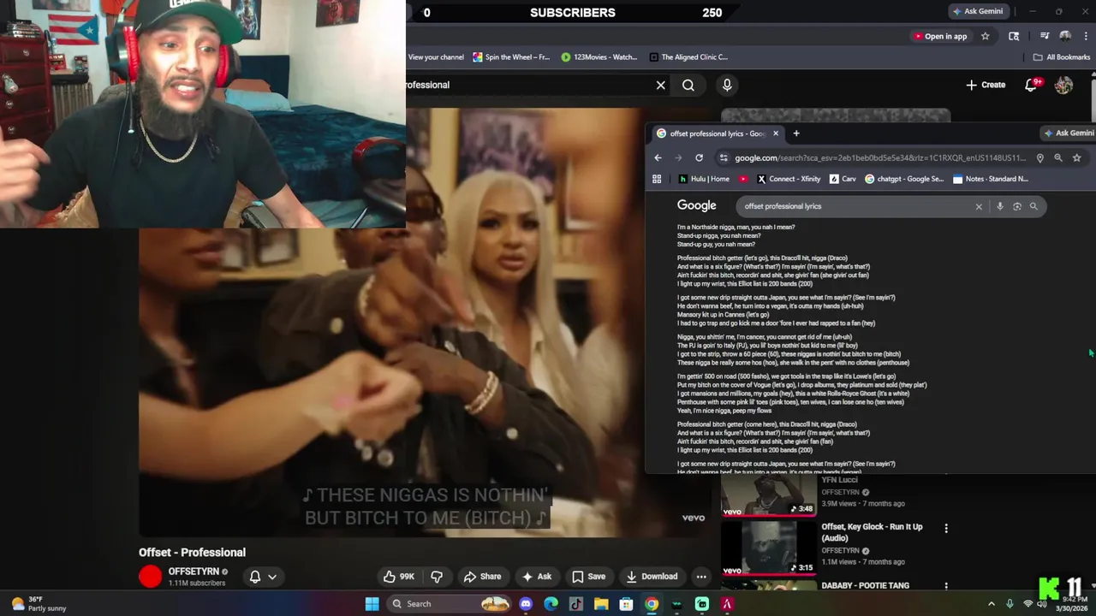1096x616 pixels.
Task: Open Notes Standard Notes bookmark
Action: (x=990, y=179)
